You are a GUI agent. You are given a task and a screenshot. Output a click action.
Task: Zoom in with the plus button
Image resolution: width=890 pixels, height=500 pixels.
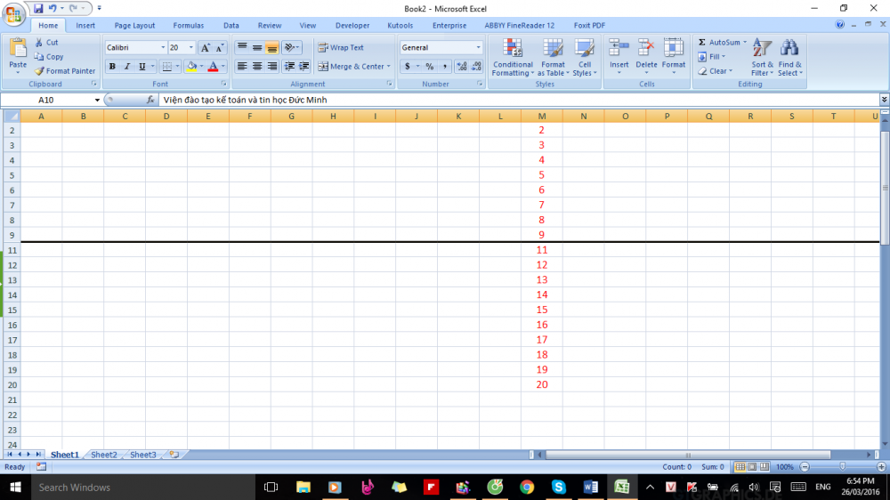881,466
